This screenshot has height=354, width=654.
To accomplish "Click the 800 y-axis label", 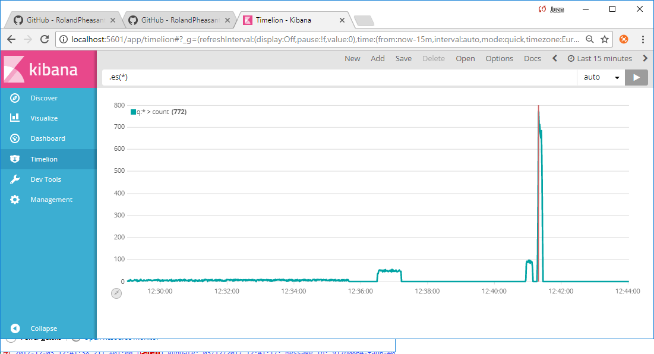I will [x=119, y=105].
